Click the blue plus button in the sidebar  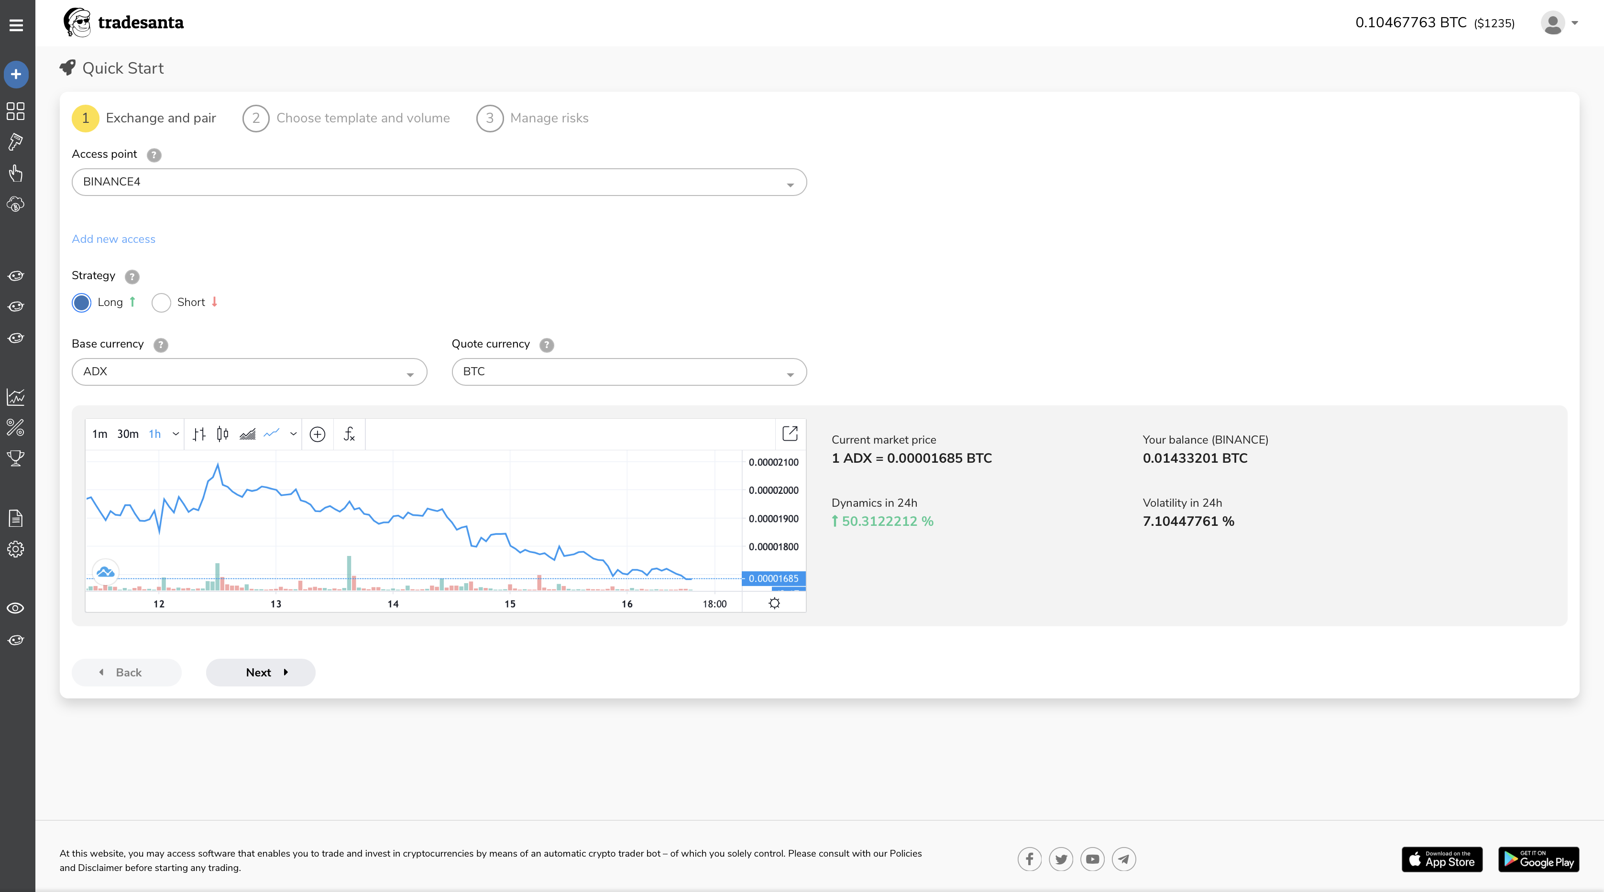pos(16,74)
